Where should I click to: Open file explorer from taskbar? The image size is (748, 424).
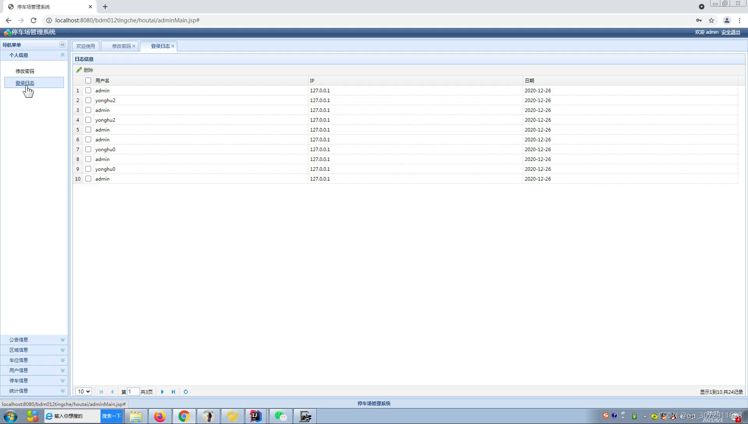point(136,416)
